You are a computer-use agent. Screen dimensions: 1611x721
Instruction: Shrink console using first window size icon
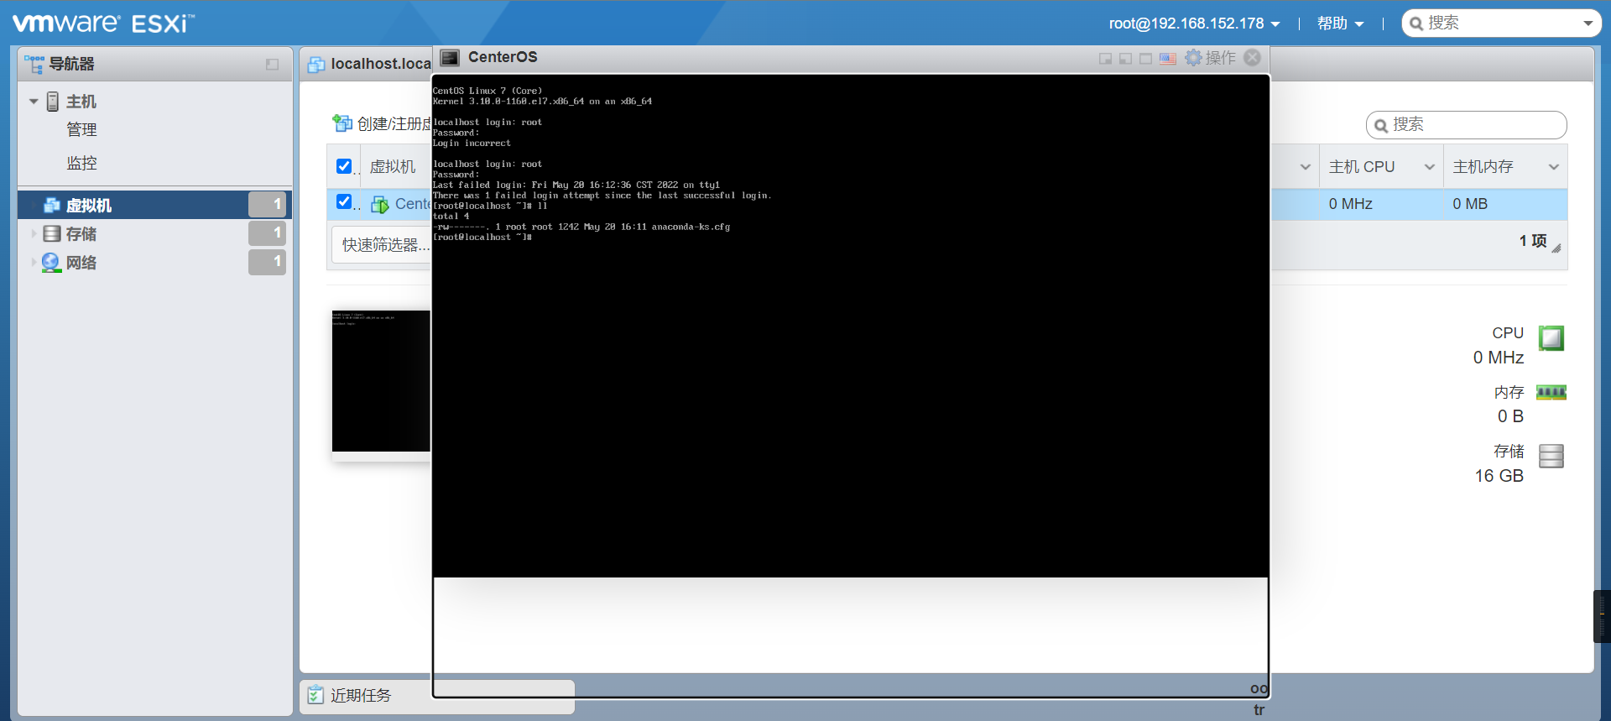click(1105, 59)
